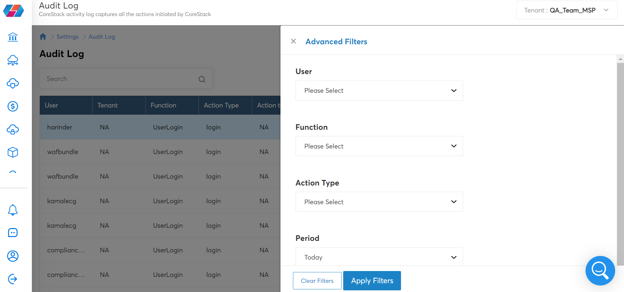The image size is (624, 292).
Task: Open the governance bank building icon
Action: tap(13, 37)
